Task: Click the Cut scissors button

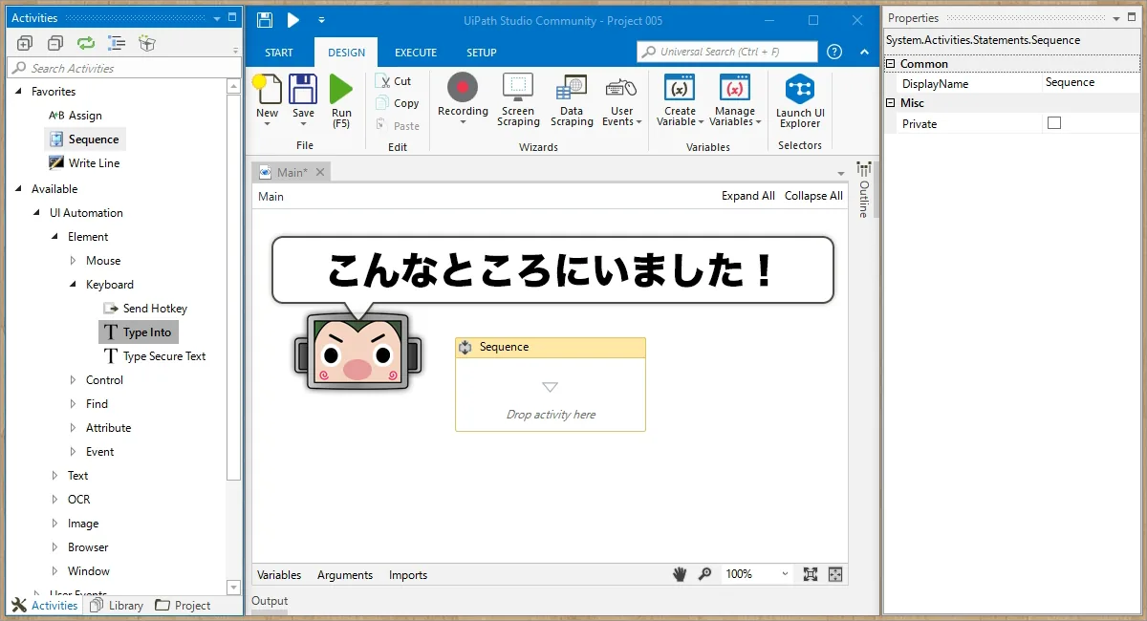Action: point(393,81)
